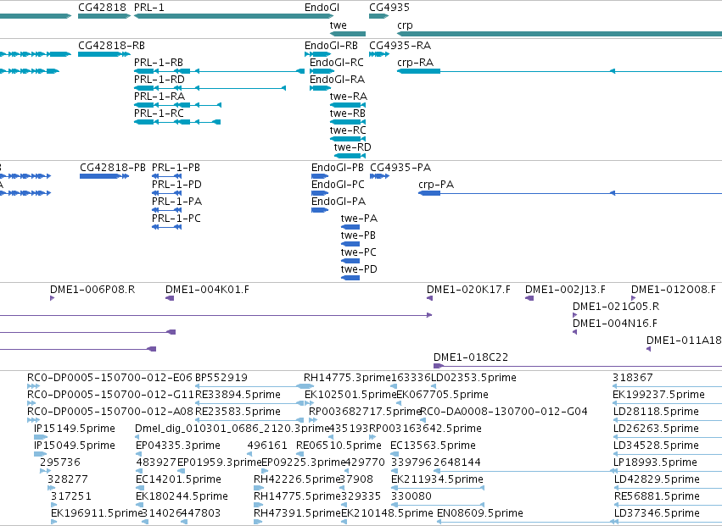Select EST RE56881.5prime
722x526 pixels.
pyautogui.click(x=667, y=505)
